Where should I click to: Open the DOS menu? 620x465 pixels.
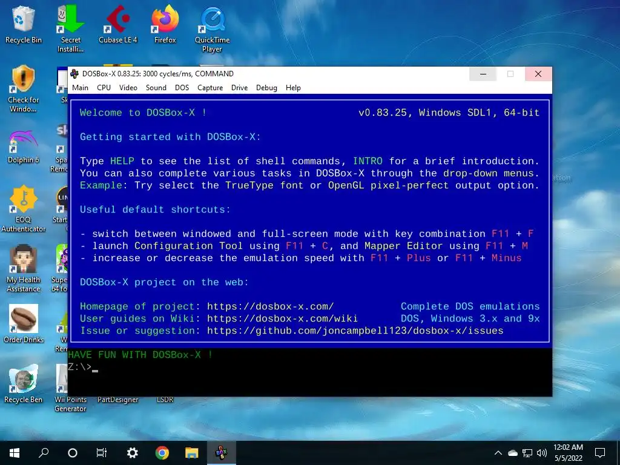point(182,88)
